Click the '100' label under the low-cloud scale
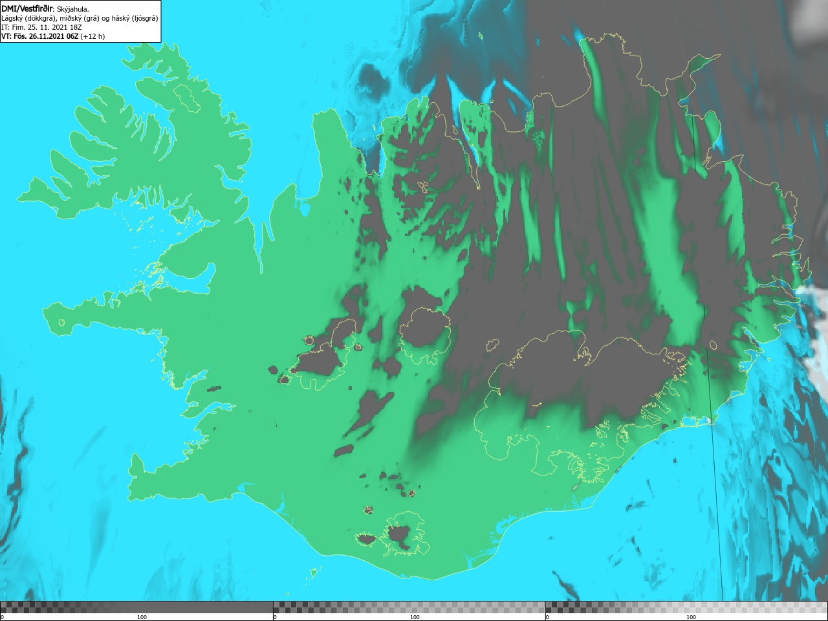Viewport: 828px width, 621px height. tap(142, 617)
